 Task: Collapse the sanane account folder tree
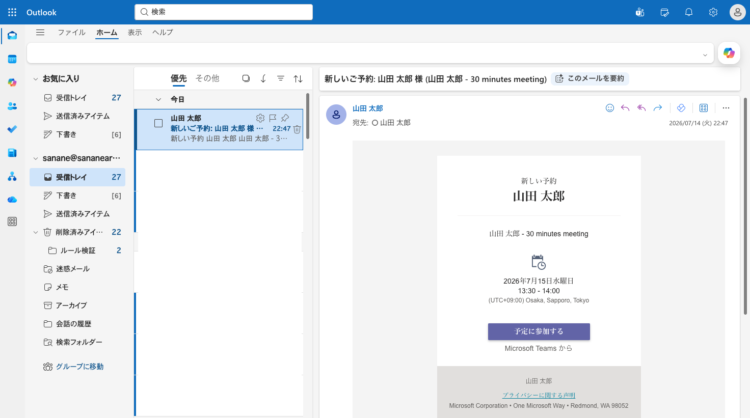click(x=36, y=158)
